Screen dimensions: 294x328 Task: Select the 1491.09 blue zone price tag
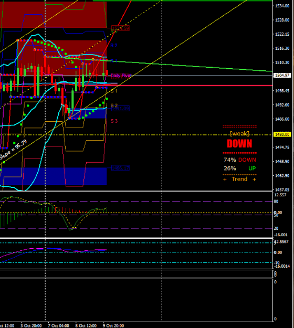click(121, 109)
